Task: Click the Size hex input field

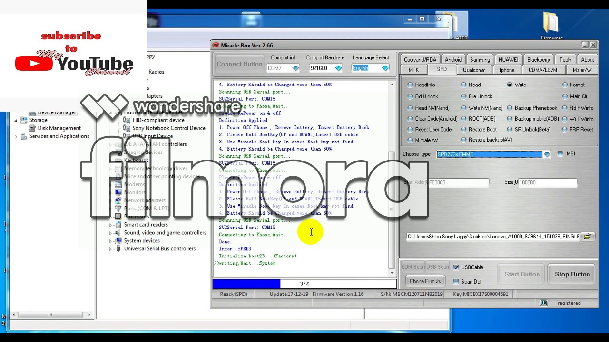Action: [x=547, y=182]
